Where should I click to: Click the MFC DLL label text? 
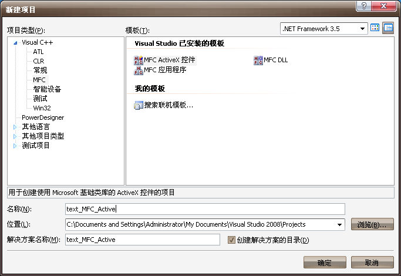[276, 60]
